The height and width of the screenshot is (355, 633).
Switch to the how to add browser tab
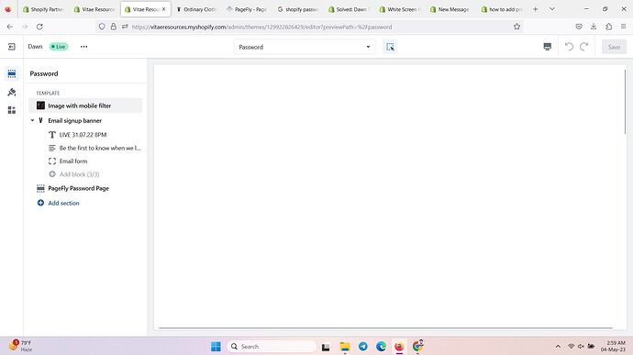(502, 9)
